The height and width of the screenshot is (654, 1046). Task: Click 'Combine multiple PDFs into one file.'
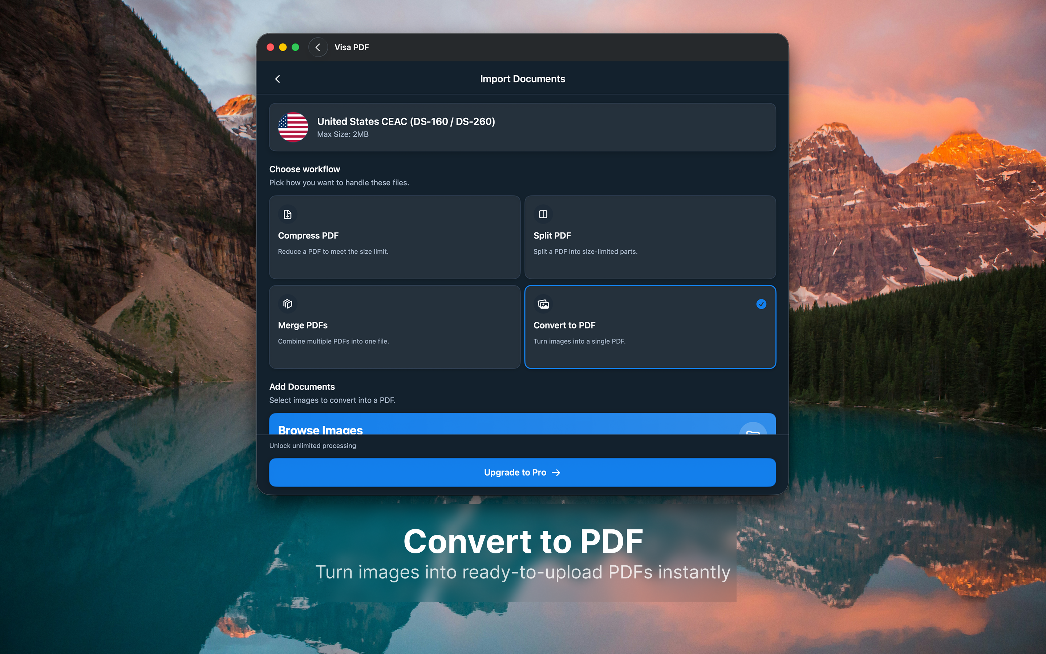[x=333, y=341]
